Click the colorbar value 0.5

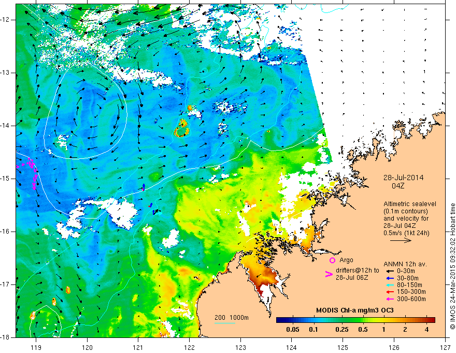click(x=363, y=330)
